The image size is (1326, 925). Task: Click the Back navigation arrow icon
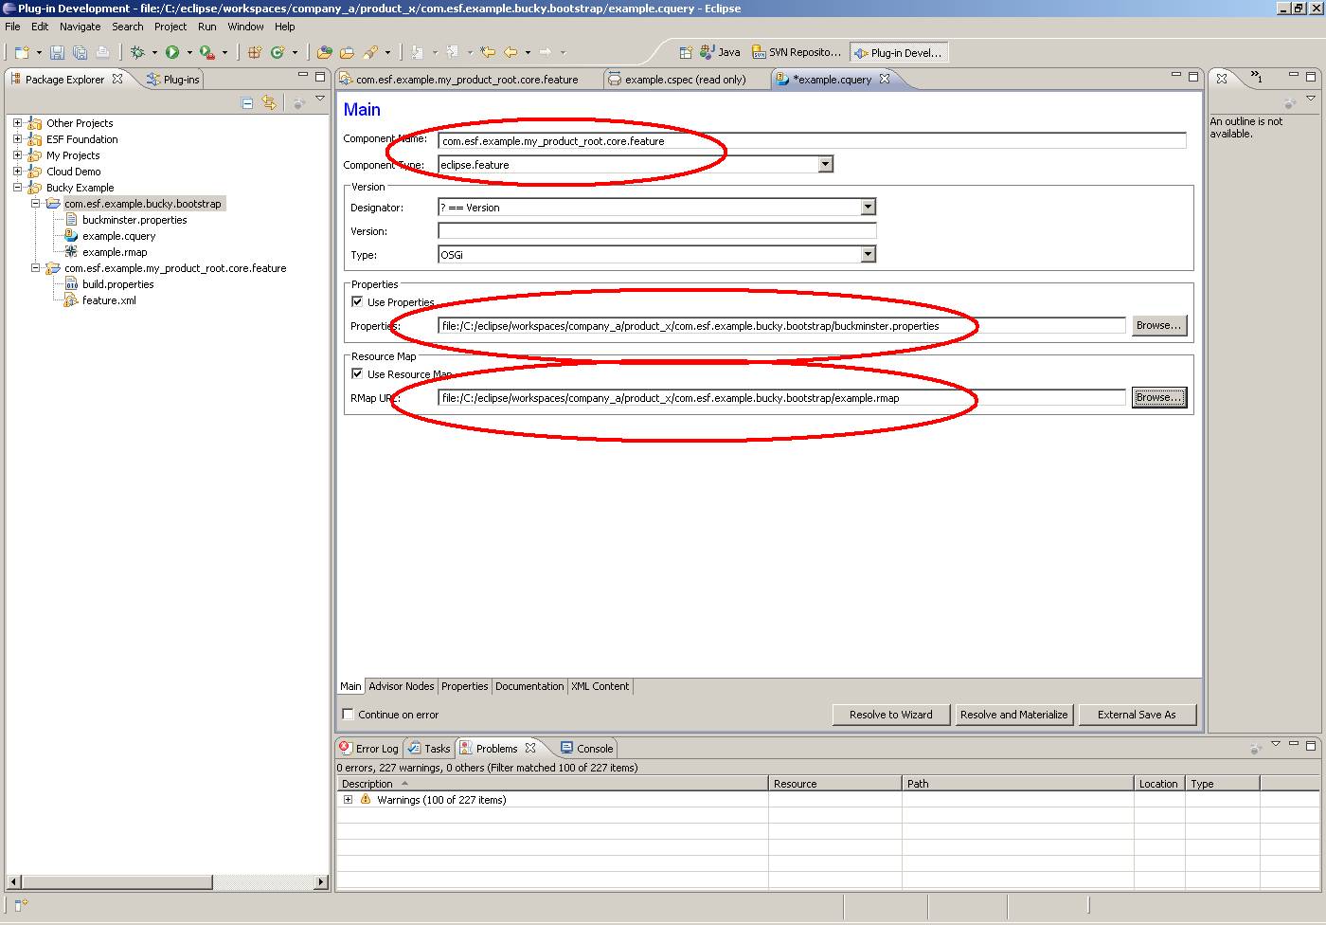pyautogui.click(x=511, y=52)
